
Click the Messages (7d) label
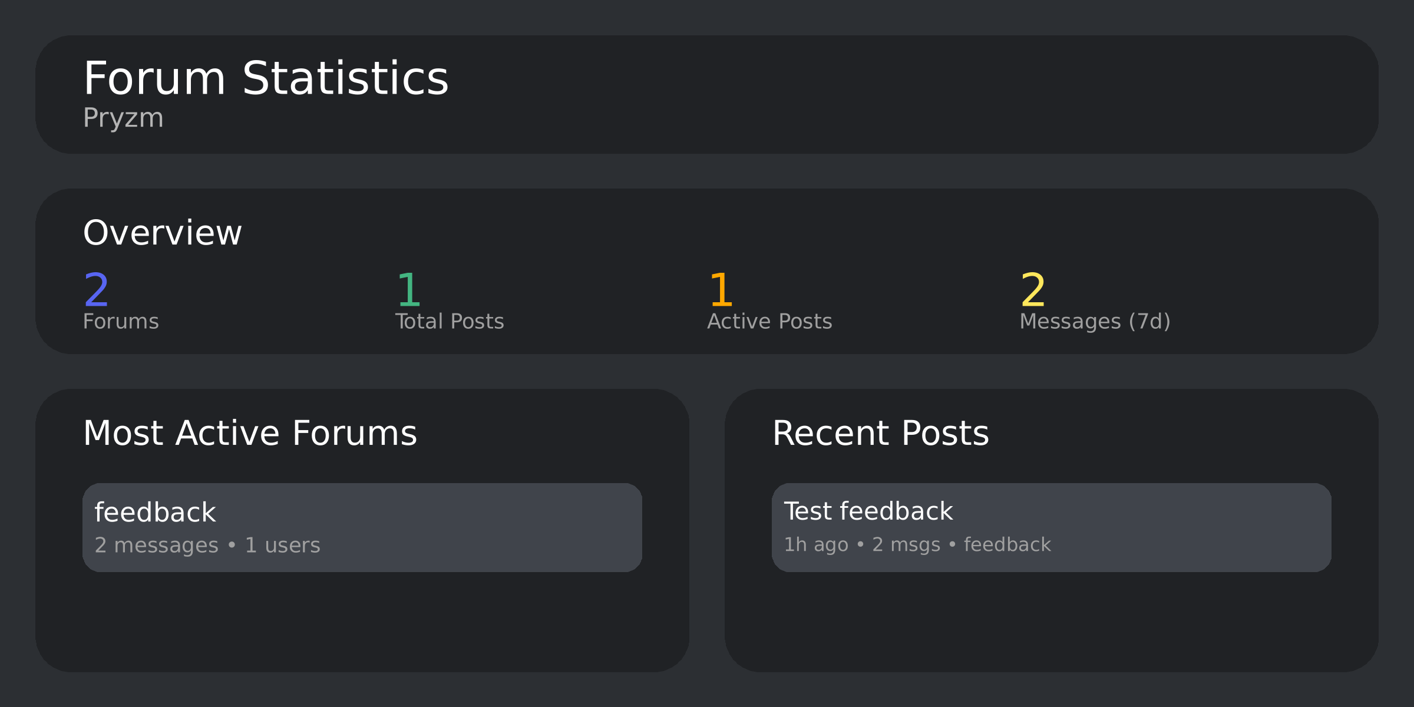[x=1095, y=321]
